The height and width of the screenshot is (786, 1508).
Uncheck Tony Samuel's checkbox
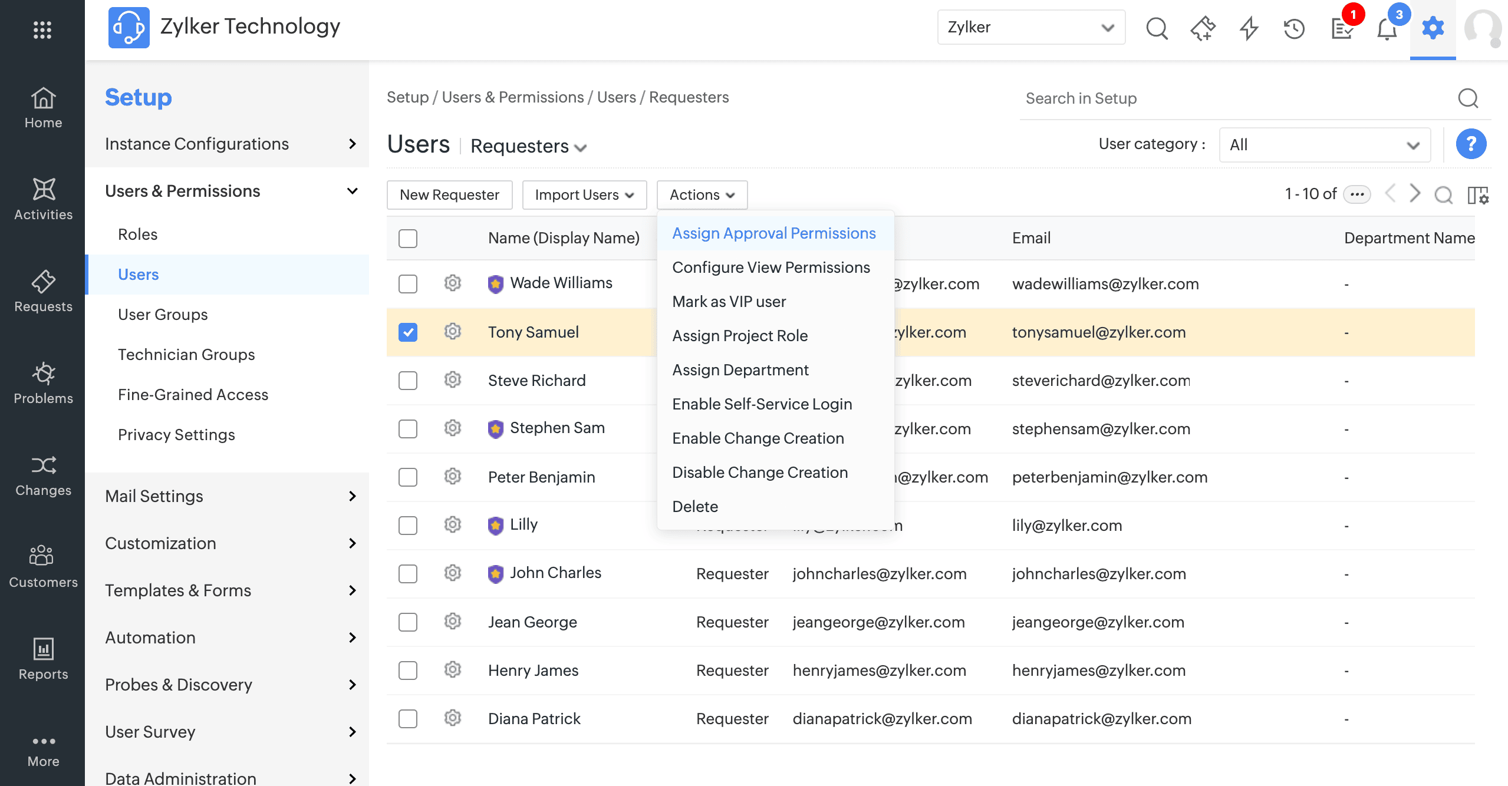click(x=408, y=332)
